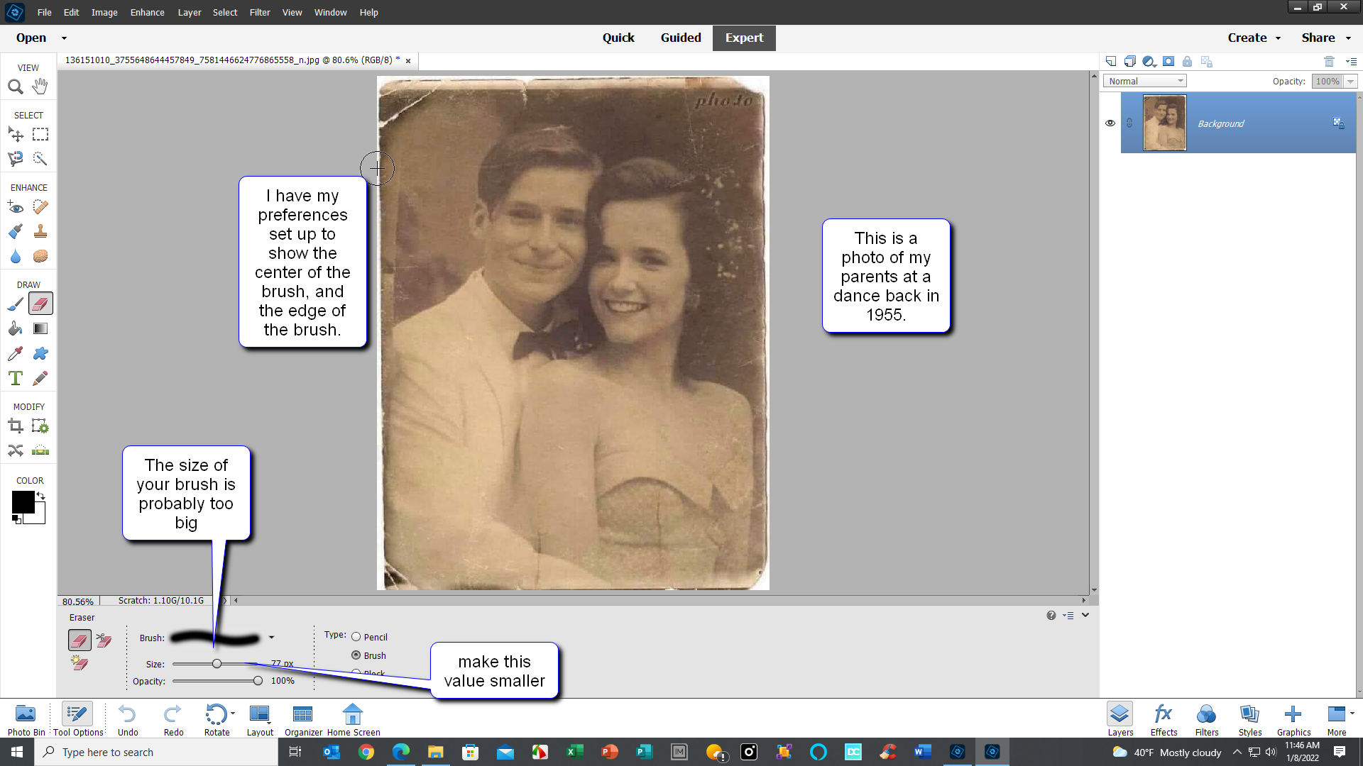This screenshot has width=1363, height=766.
Task: Select the Brush tool in Draw section
Action: [x=16, y=304]
